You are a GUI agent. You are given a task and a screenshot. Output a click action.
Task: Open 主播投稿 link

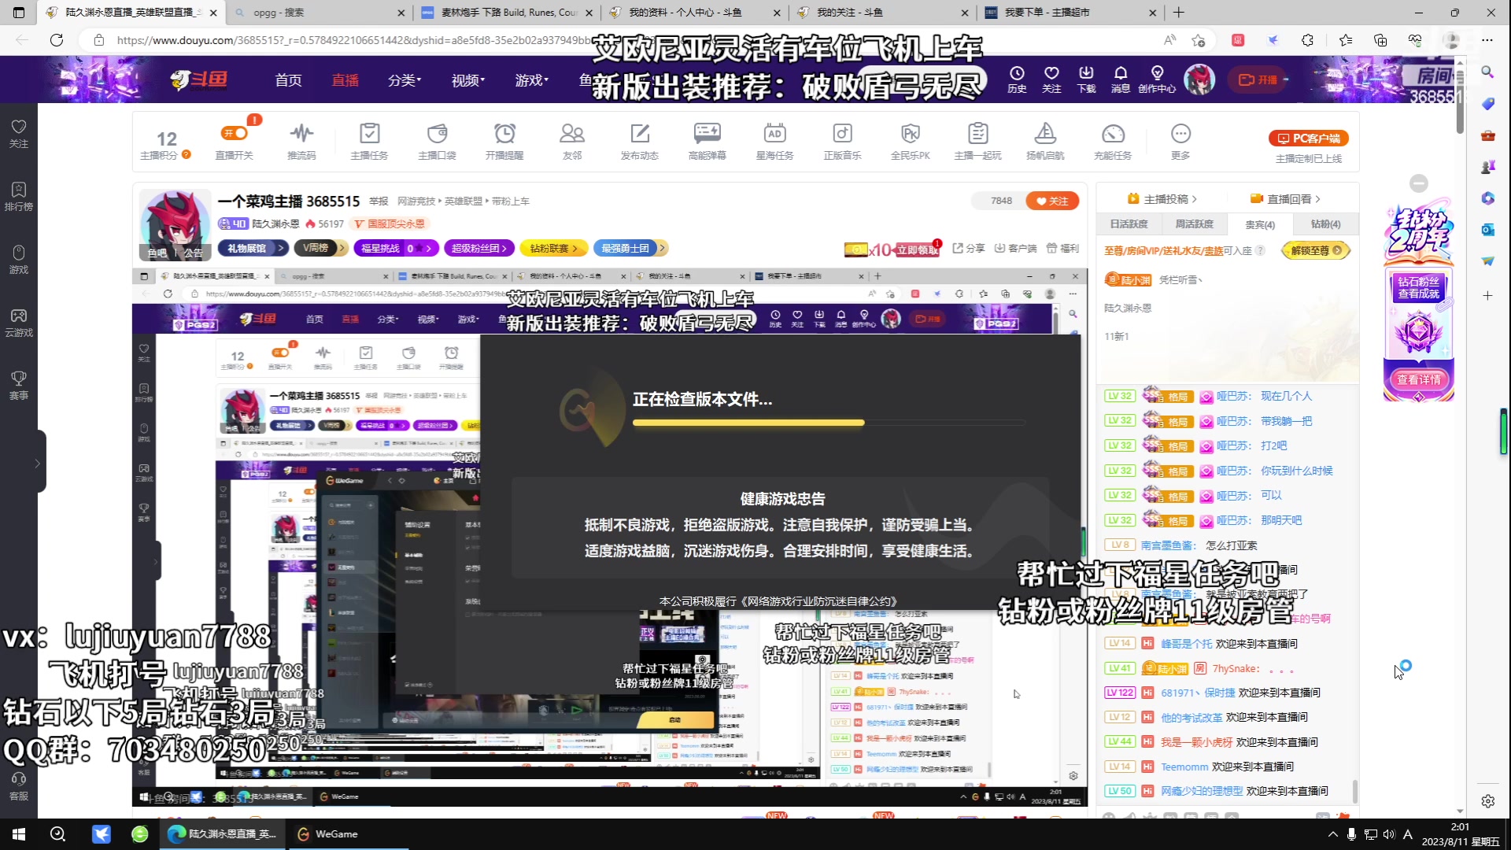1162,199
